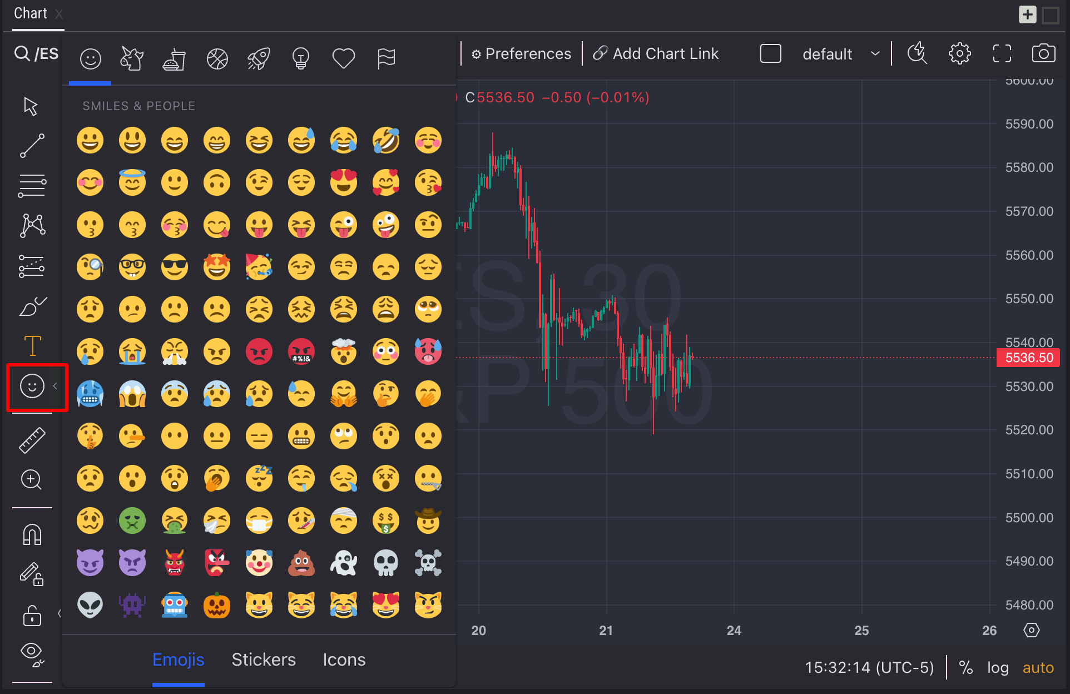Open chart settings gear icon
1070x694 pixels.
(959, 54)
